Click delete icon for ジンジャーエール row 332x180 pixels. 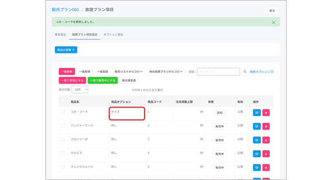[266, 126]
